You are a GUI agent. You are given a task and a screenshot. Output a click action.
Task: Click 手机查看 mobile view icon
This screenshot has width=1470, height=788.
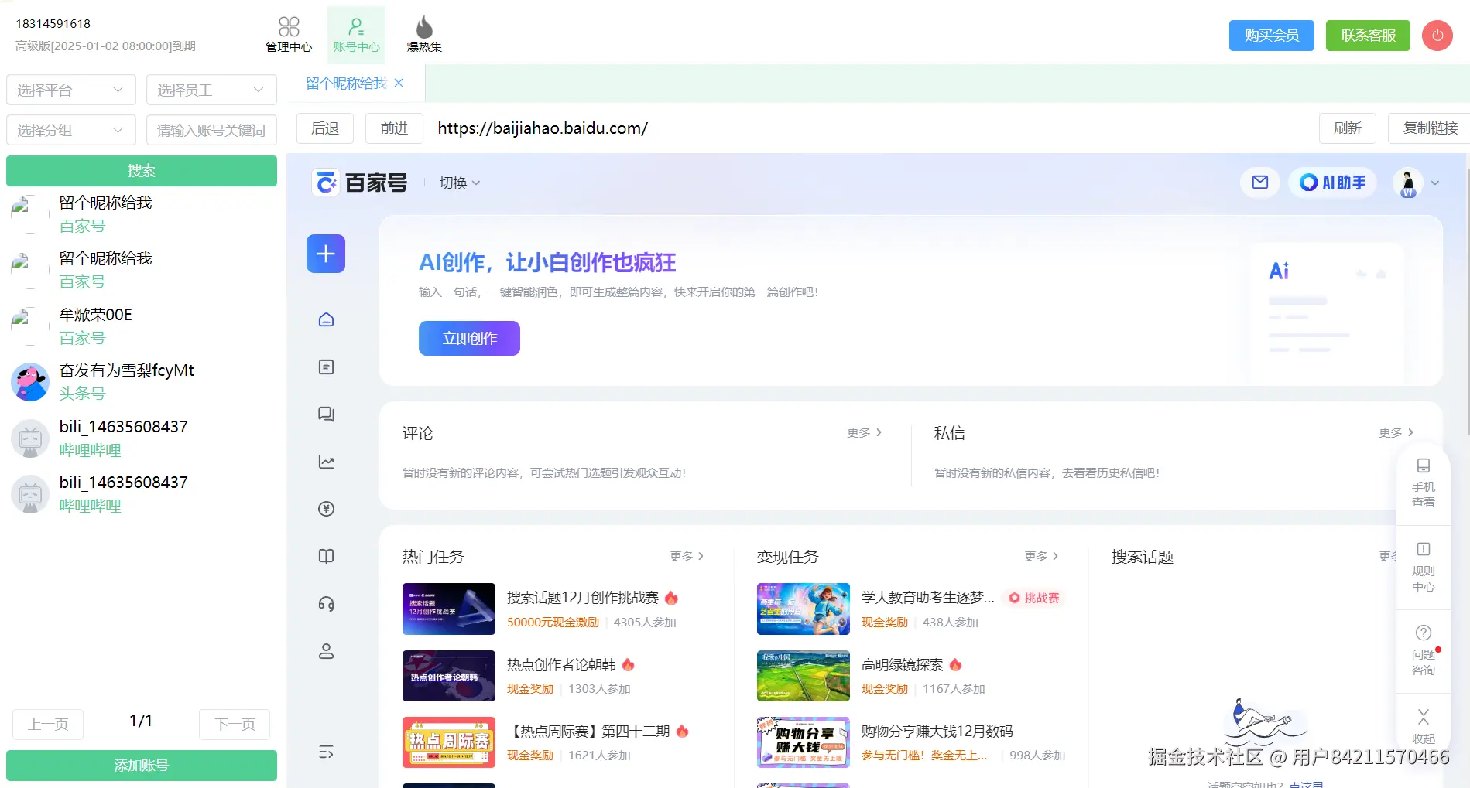1423,483
